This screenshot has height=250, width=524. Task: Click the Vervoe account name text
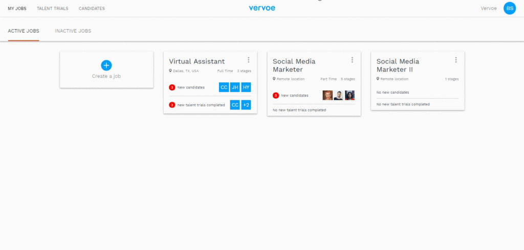[x=489, y=8]
